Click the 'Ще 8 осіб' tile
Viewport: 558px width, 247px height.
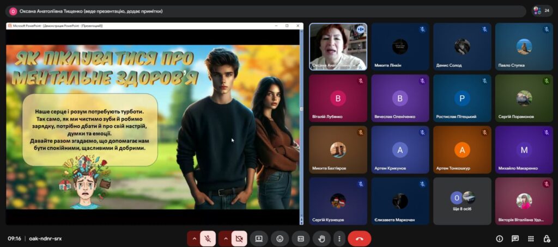tap(462, 201)
